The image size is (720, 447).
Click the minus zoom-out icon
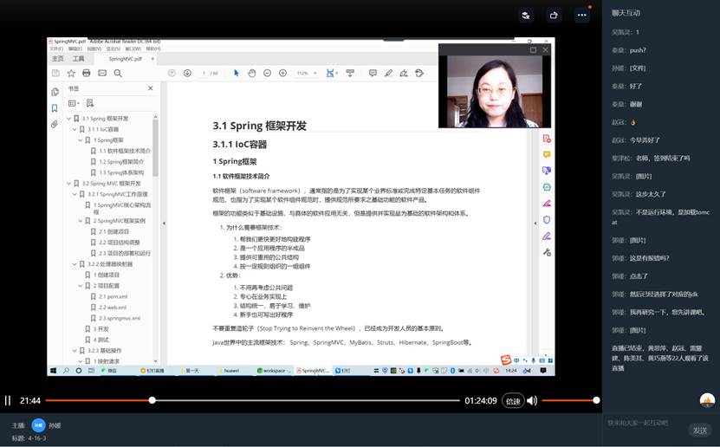[267, 73]
